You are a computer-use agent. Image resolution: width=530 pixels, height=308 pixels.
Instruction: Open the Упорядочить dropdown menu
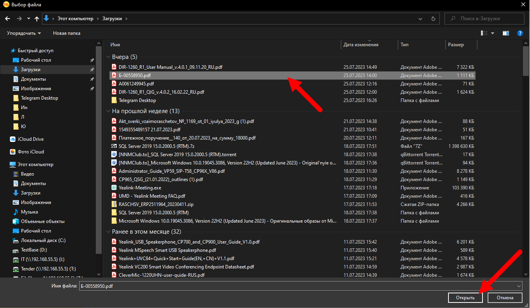24,33
